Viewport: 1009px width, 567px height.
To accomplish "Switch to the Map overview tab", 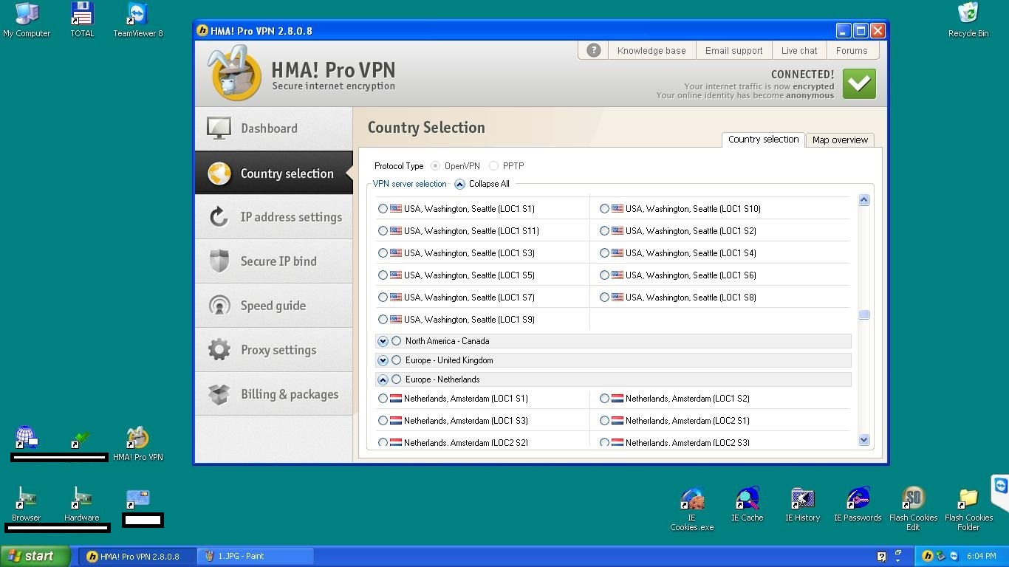I will [840, 140].
